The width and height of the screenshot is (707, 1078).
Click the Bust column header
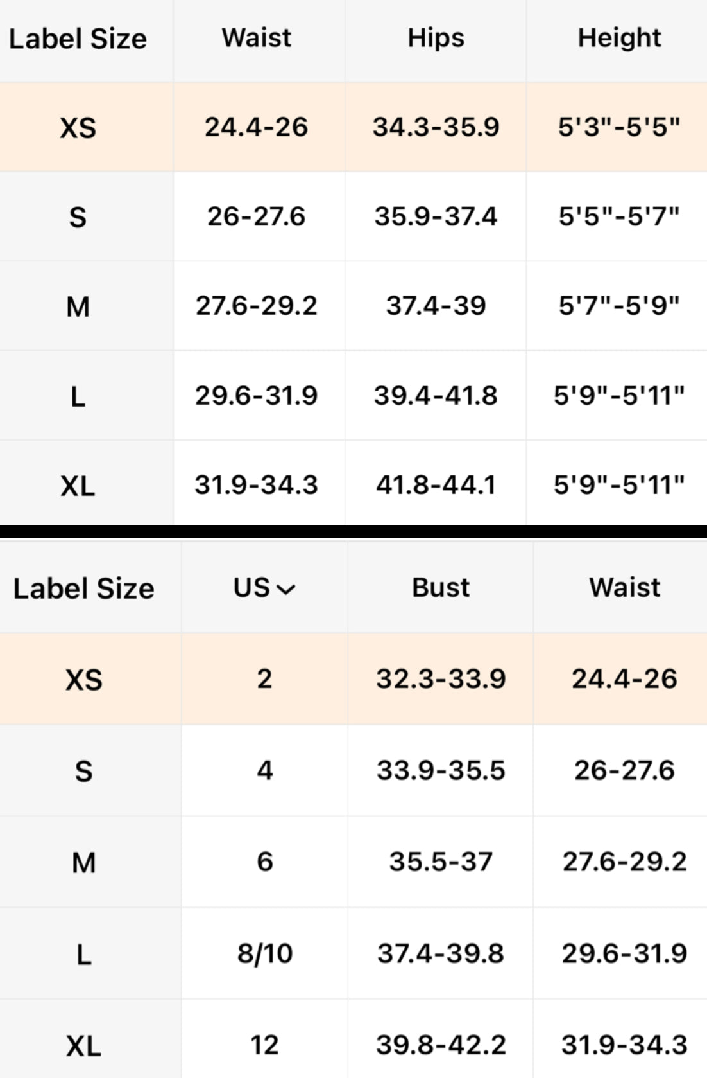[441, 588]
